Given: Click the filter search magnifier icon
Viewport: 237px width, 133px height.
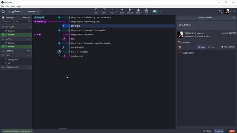Looking at the screenshot, I should point(29,21).
